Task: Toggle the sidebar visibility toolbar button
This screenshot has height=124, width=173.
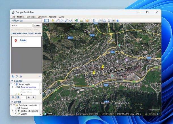Action: [47, 20]
